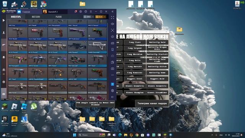Open the uTorrent desktop shortcut
This screenshot has width=245, height=138.
tap(34, 107)
